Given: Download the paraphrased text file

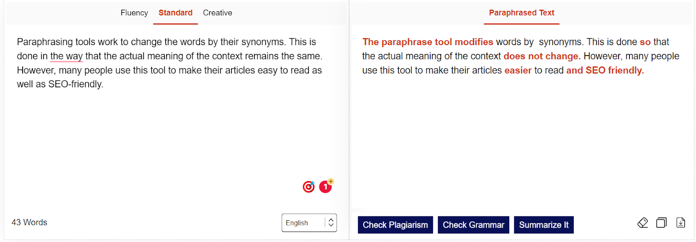Looking at the screenshot, I should click(x=680, y=223).
